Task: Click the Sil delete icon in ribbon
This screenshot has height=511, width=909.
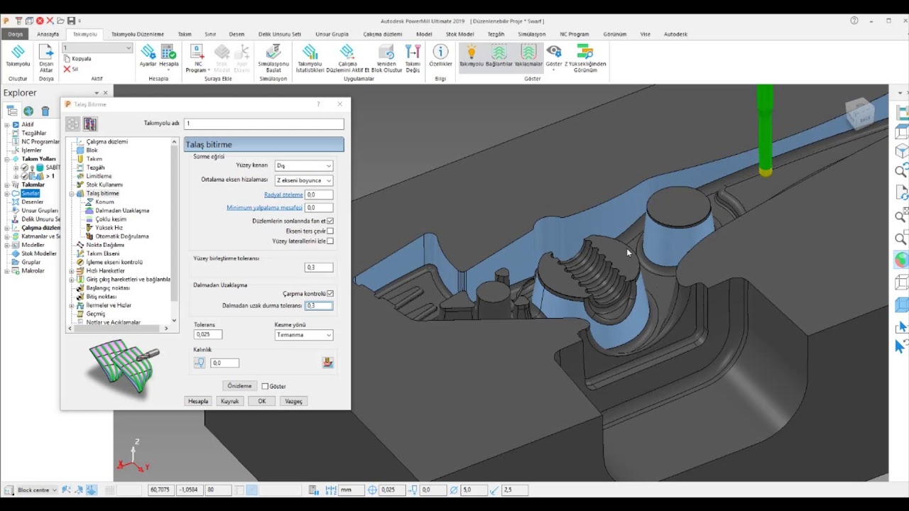Action: click(71, 69)
